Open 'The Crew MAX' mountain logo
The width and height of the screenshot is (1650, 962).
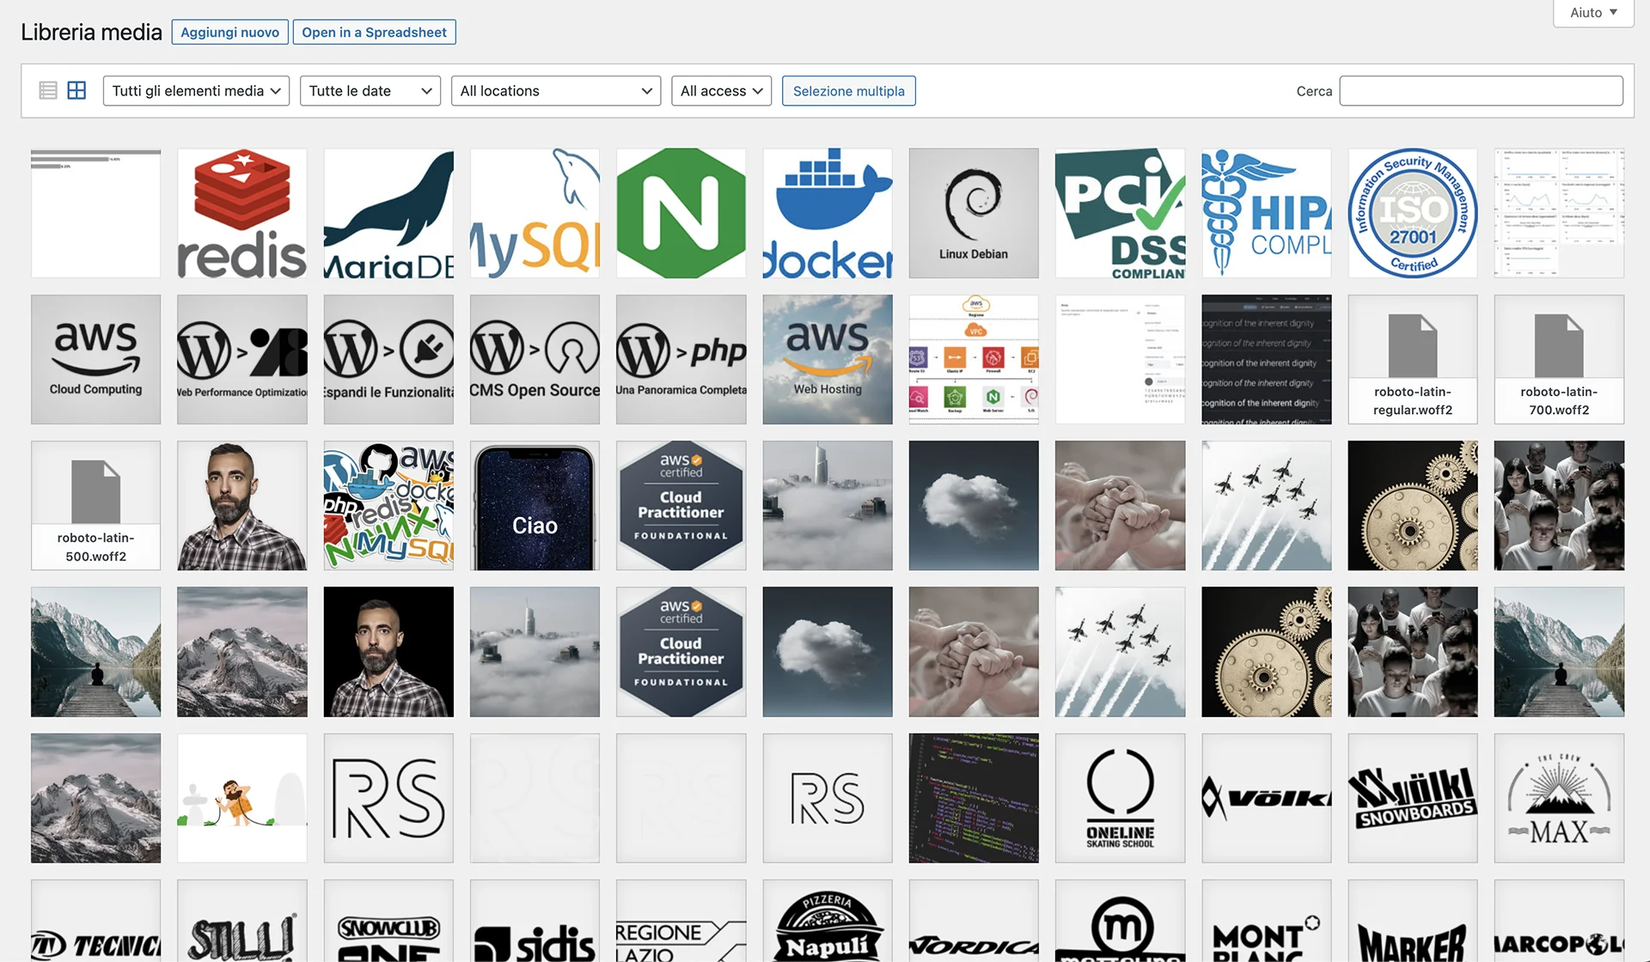coord(1559,798)
